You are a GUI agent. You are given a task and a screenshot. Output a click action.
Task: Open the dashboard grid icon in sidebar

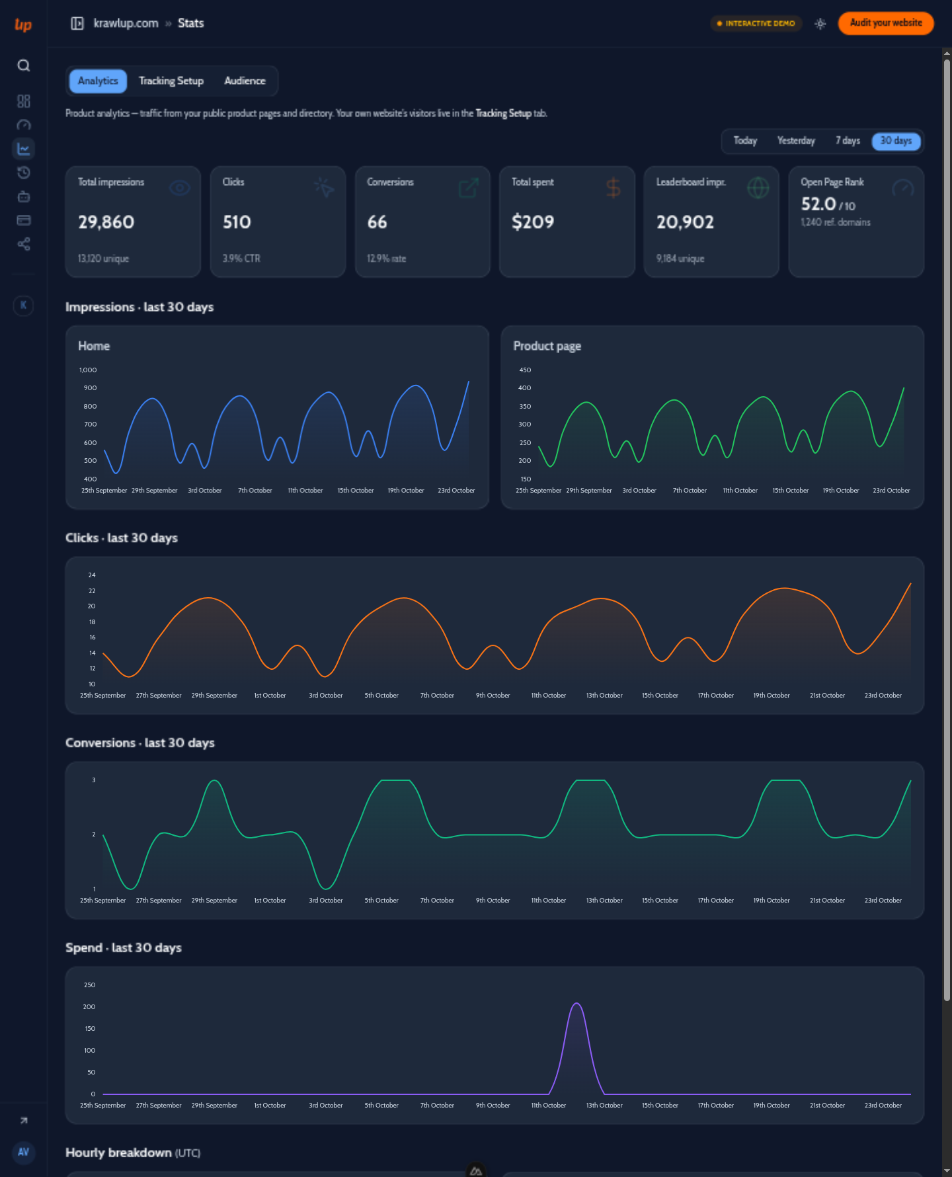23,101
